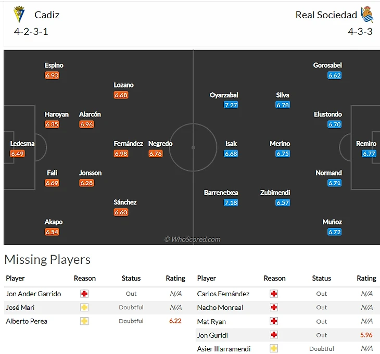Click the yellow doubtful icon for José Mari
The width and height of the screenshot is (380, 354).
(x=84, y=308)
